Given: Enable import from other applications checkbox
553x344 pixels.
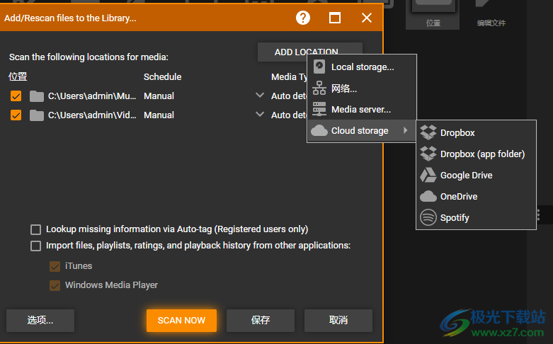Looking at the screenshot, I should (35, 246).
